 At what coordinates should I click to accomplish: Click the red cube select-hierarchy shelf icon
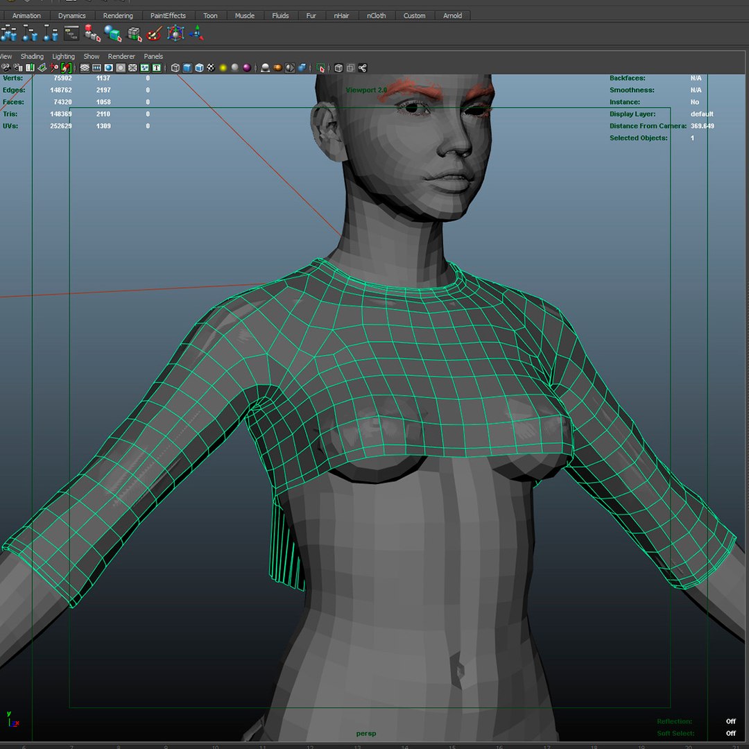coord(92,33)
